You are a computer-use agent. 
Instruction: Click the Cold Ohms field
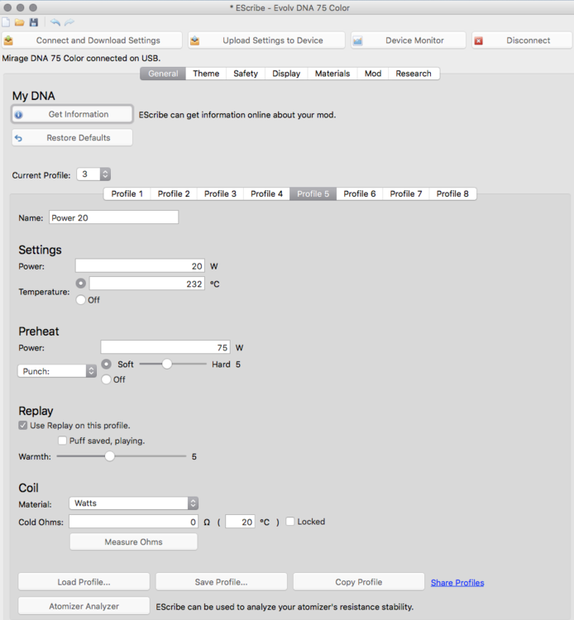133,522
